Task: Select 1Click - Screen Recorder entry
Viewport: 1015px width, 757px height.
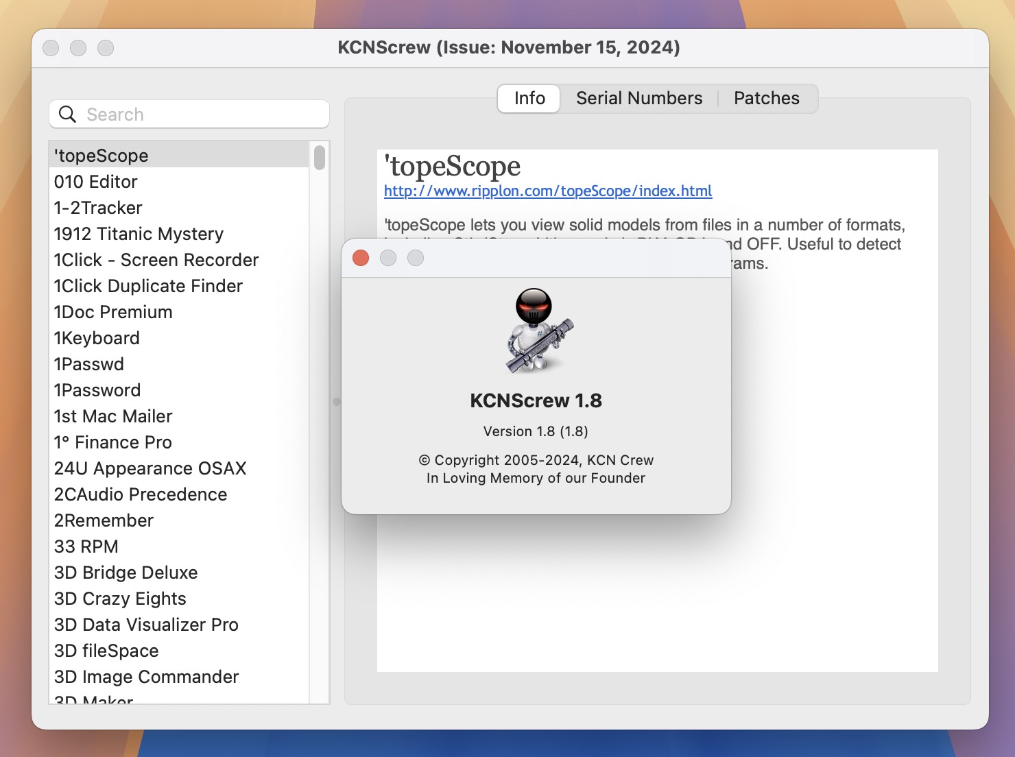Action: pyautogui.click(x=180, y=260)
